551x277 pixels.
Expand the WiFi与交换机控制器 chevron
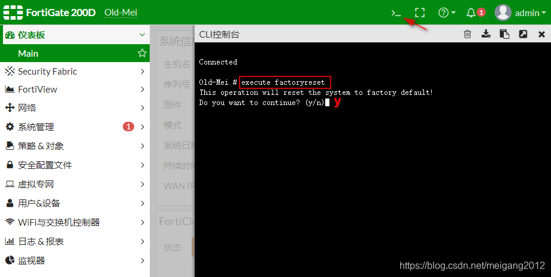[143, 222]
